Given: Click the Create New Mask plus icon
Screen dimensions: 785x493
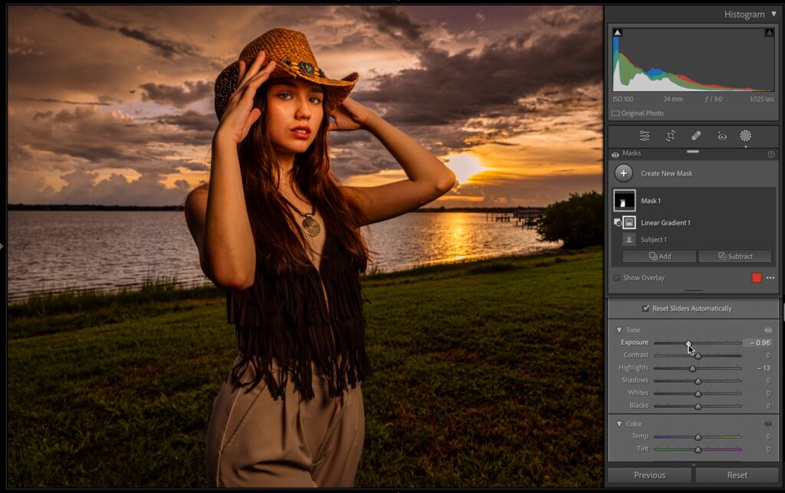Looking at the screenshot, I should (x=624, y=173).
